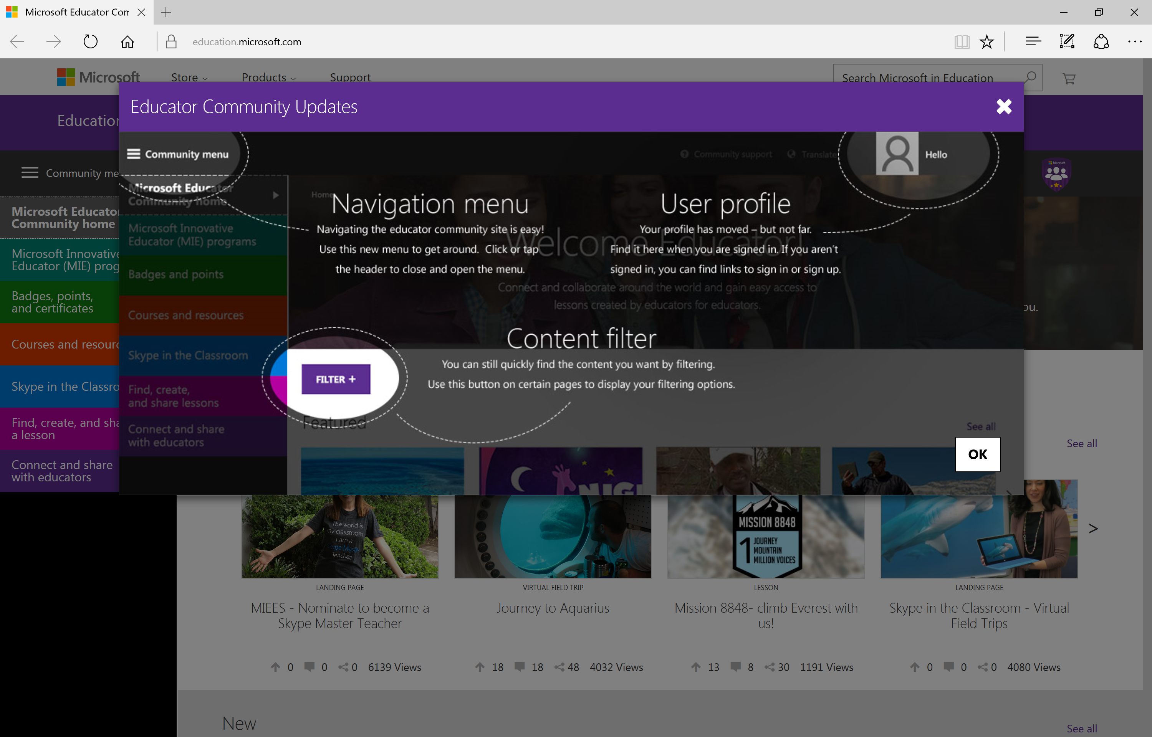Open Support menu item
The width and height of the screenshot is (1152, 737).
(x=350, y=78)
